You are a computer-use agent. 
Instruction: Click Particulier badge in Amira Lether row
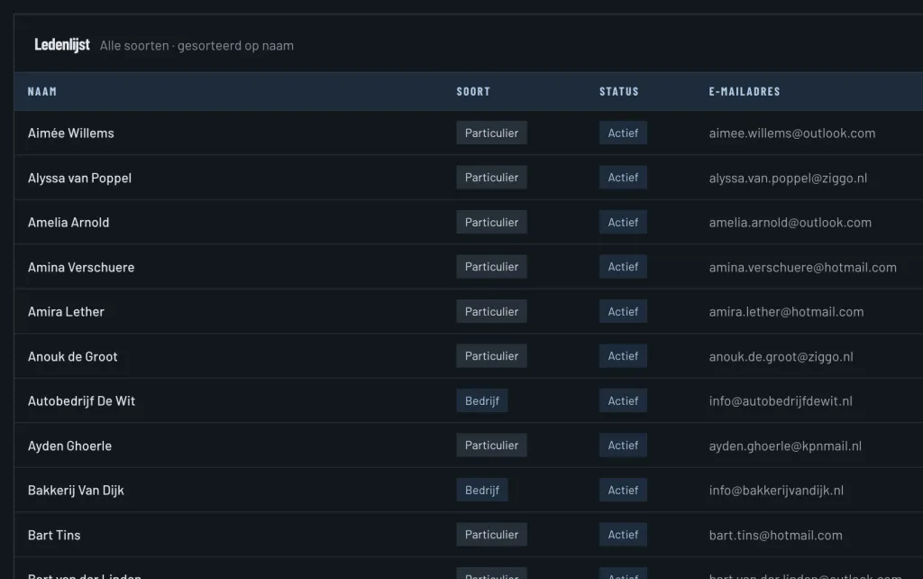[491, 311]
